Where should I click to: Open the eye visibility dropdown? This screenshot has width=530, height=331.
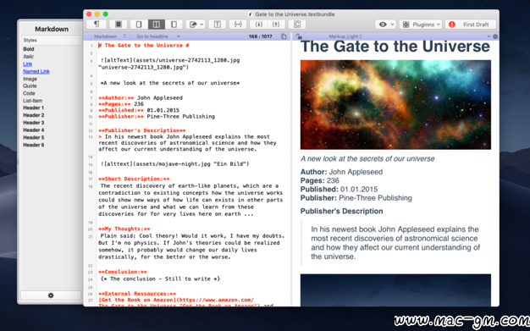click(x=386, y=25)
